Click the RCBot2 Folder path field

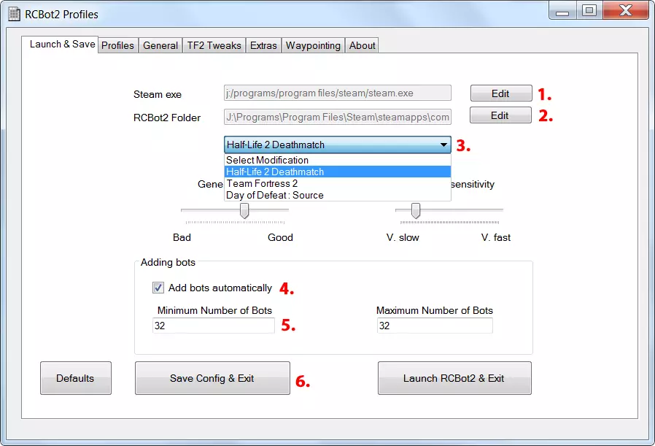pos(338,117)
